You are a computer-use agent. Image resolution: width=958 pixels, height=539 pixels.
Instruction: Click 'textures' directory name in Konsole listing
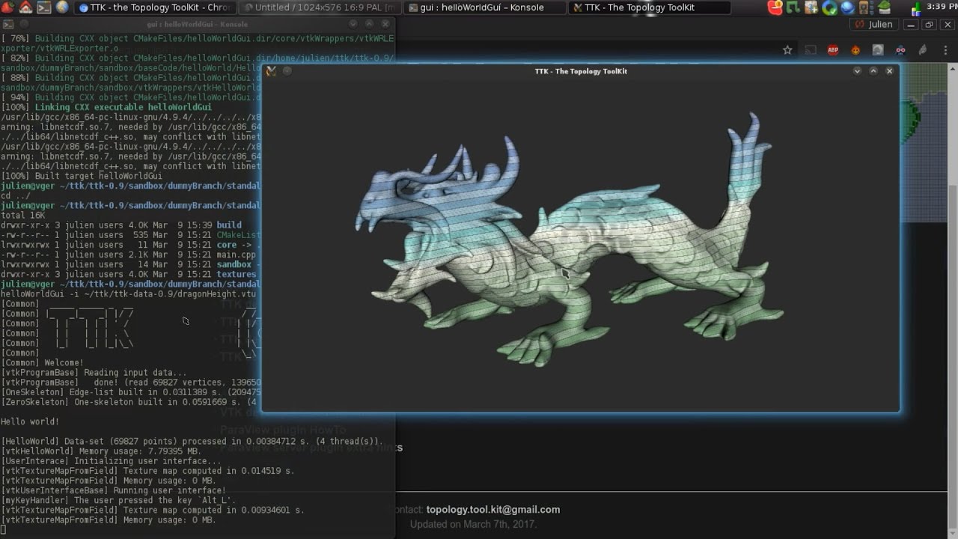(237, 274)
